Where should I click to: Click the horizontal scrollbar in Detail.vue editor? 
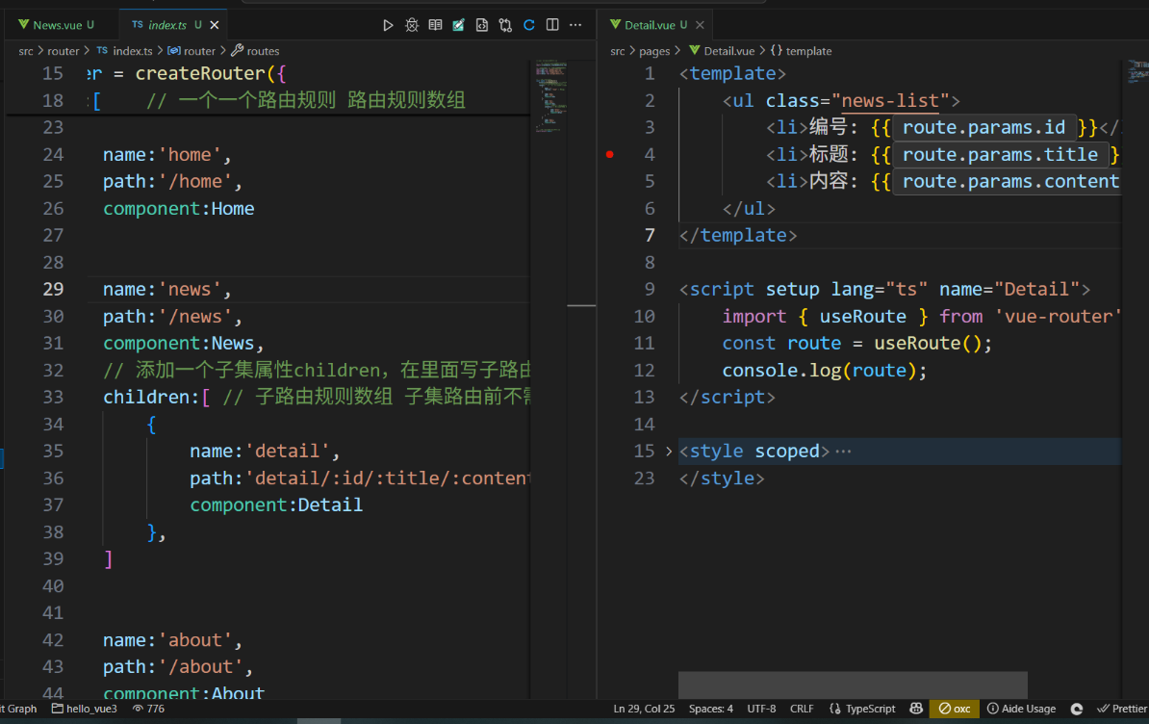click(853, 685)
